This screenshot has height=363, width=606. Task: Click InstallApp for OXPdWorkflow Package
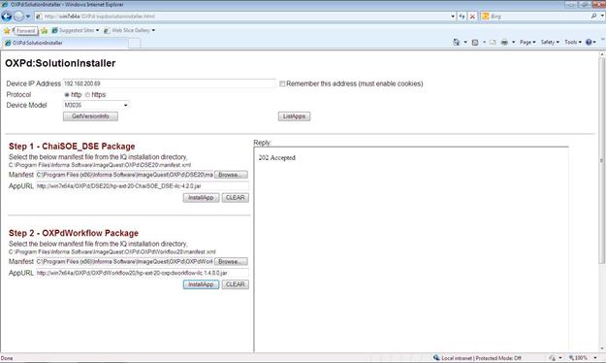[201, 284]
